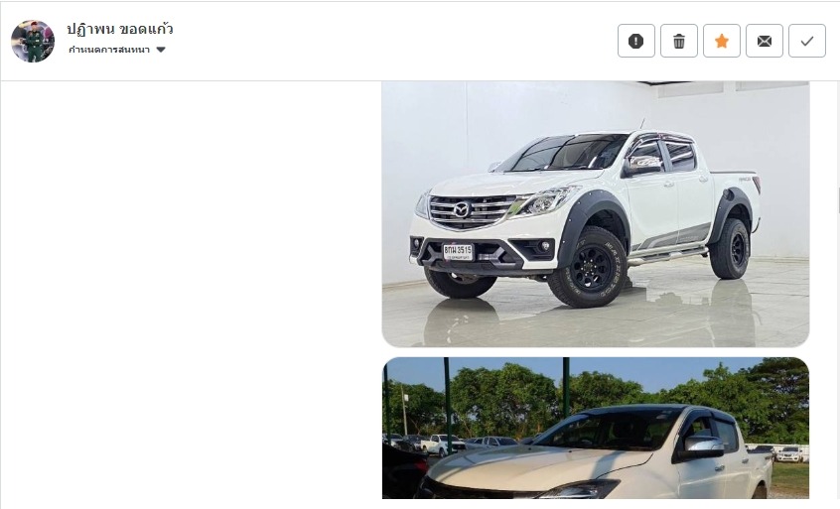Expand the กำหนดการสนทนา dropdown arrow
Viewport: 840px width, 509px height.
(x=161, y=50)
